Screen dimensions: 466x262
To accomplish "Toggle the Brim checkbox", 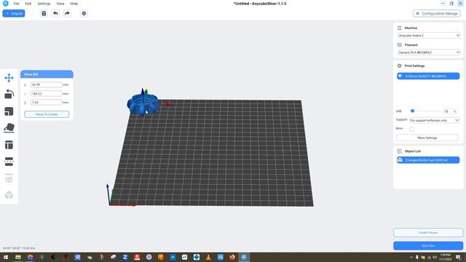I will [x=411, y=129].
